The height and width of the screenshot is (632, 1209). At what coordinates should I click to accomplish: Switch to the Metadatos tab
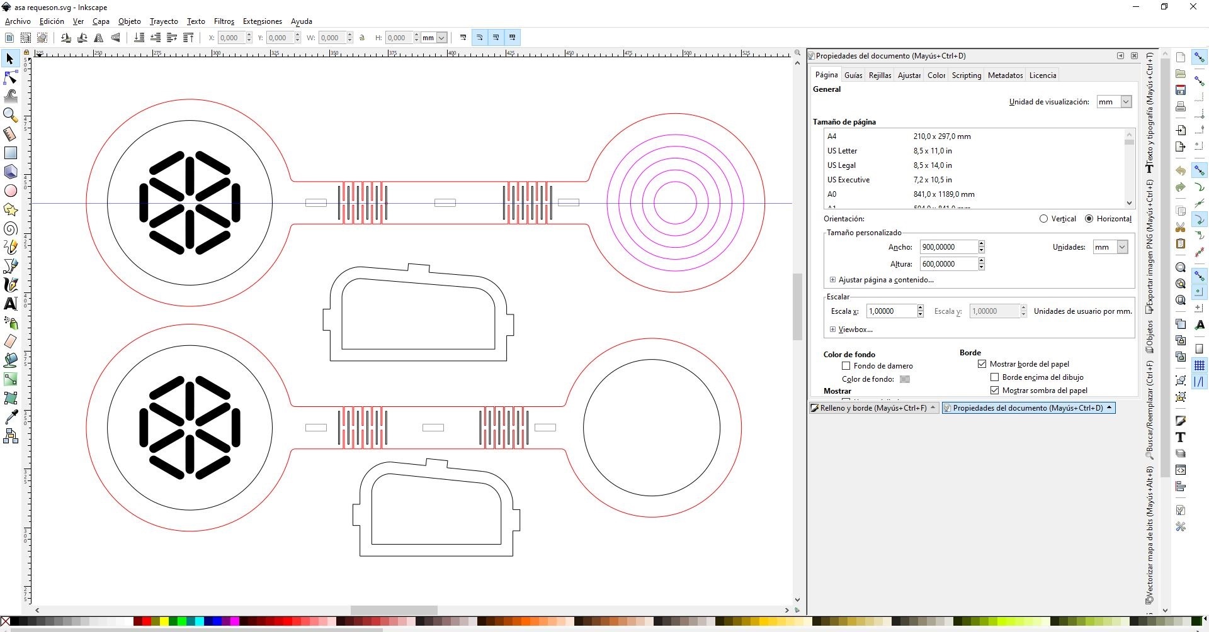[x=1005, y=75]
